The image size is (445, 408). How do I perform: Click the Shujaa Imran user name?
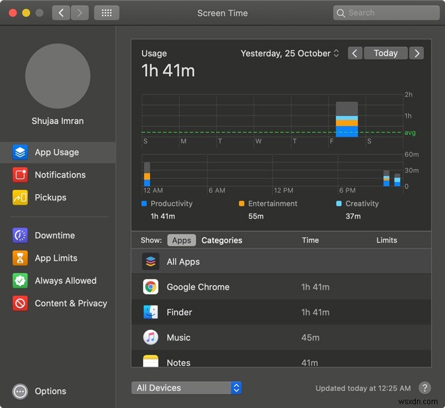tap(58, 121)
